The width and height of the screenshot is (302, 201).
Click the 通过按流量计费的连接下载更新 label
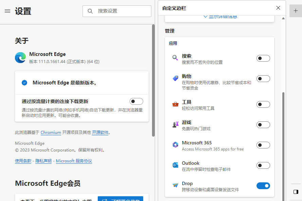coord(55,101)
